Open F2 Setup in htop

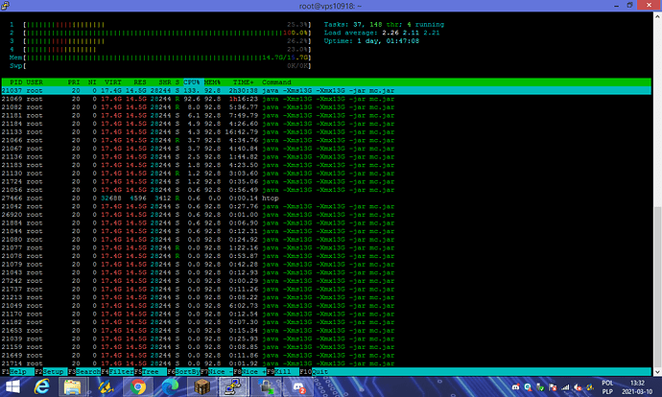coord(49,370)
